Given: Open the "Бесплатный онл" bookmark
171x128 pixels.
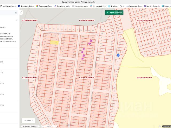Looking at the screenshot, I should click(x=26, y=6).
